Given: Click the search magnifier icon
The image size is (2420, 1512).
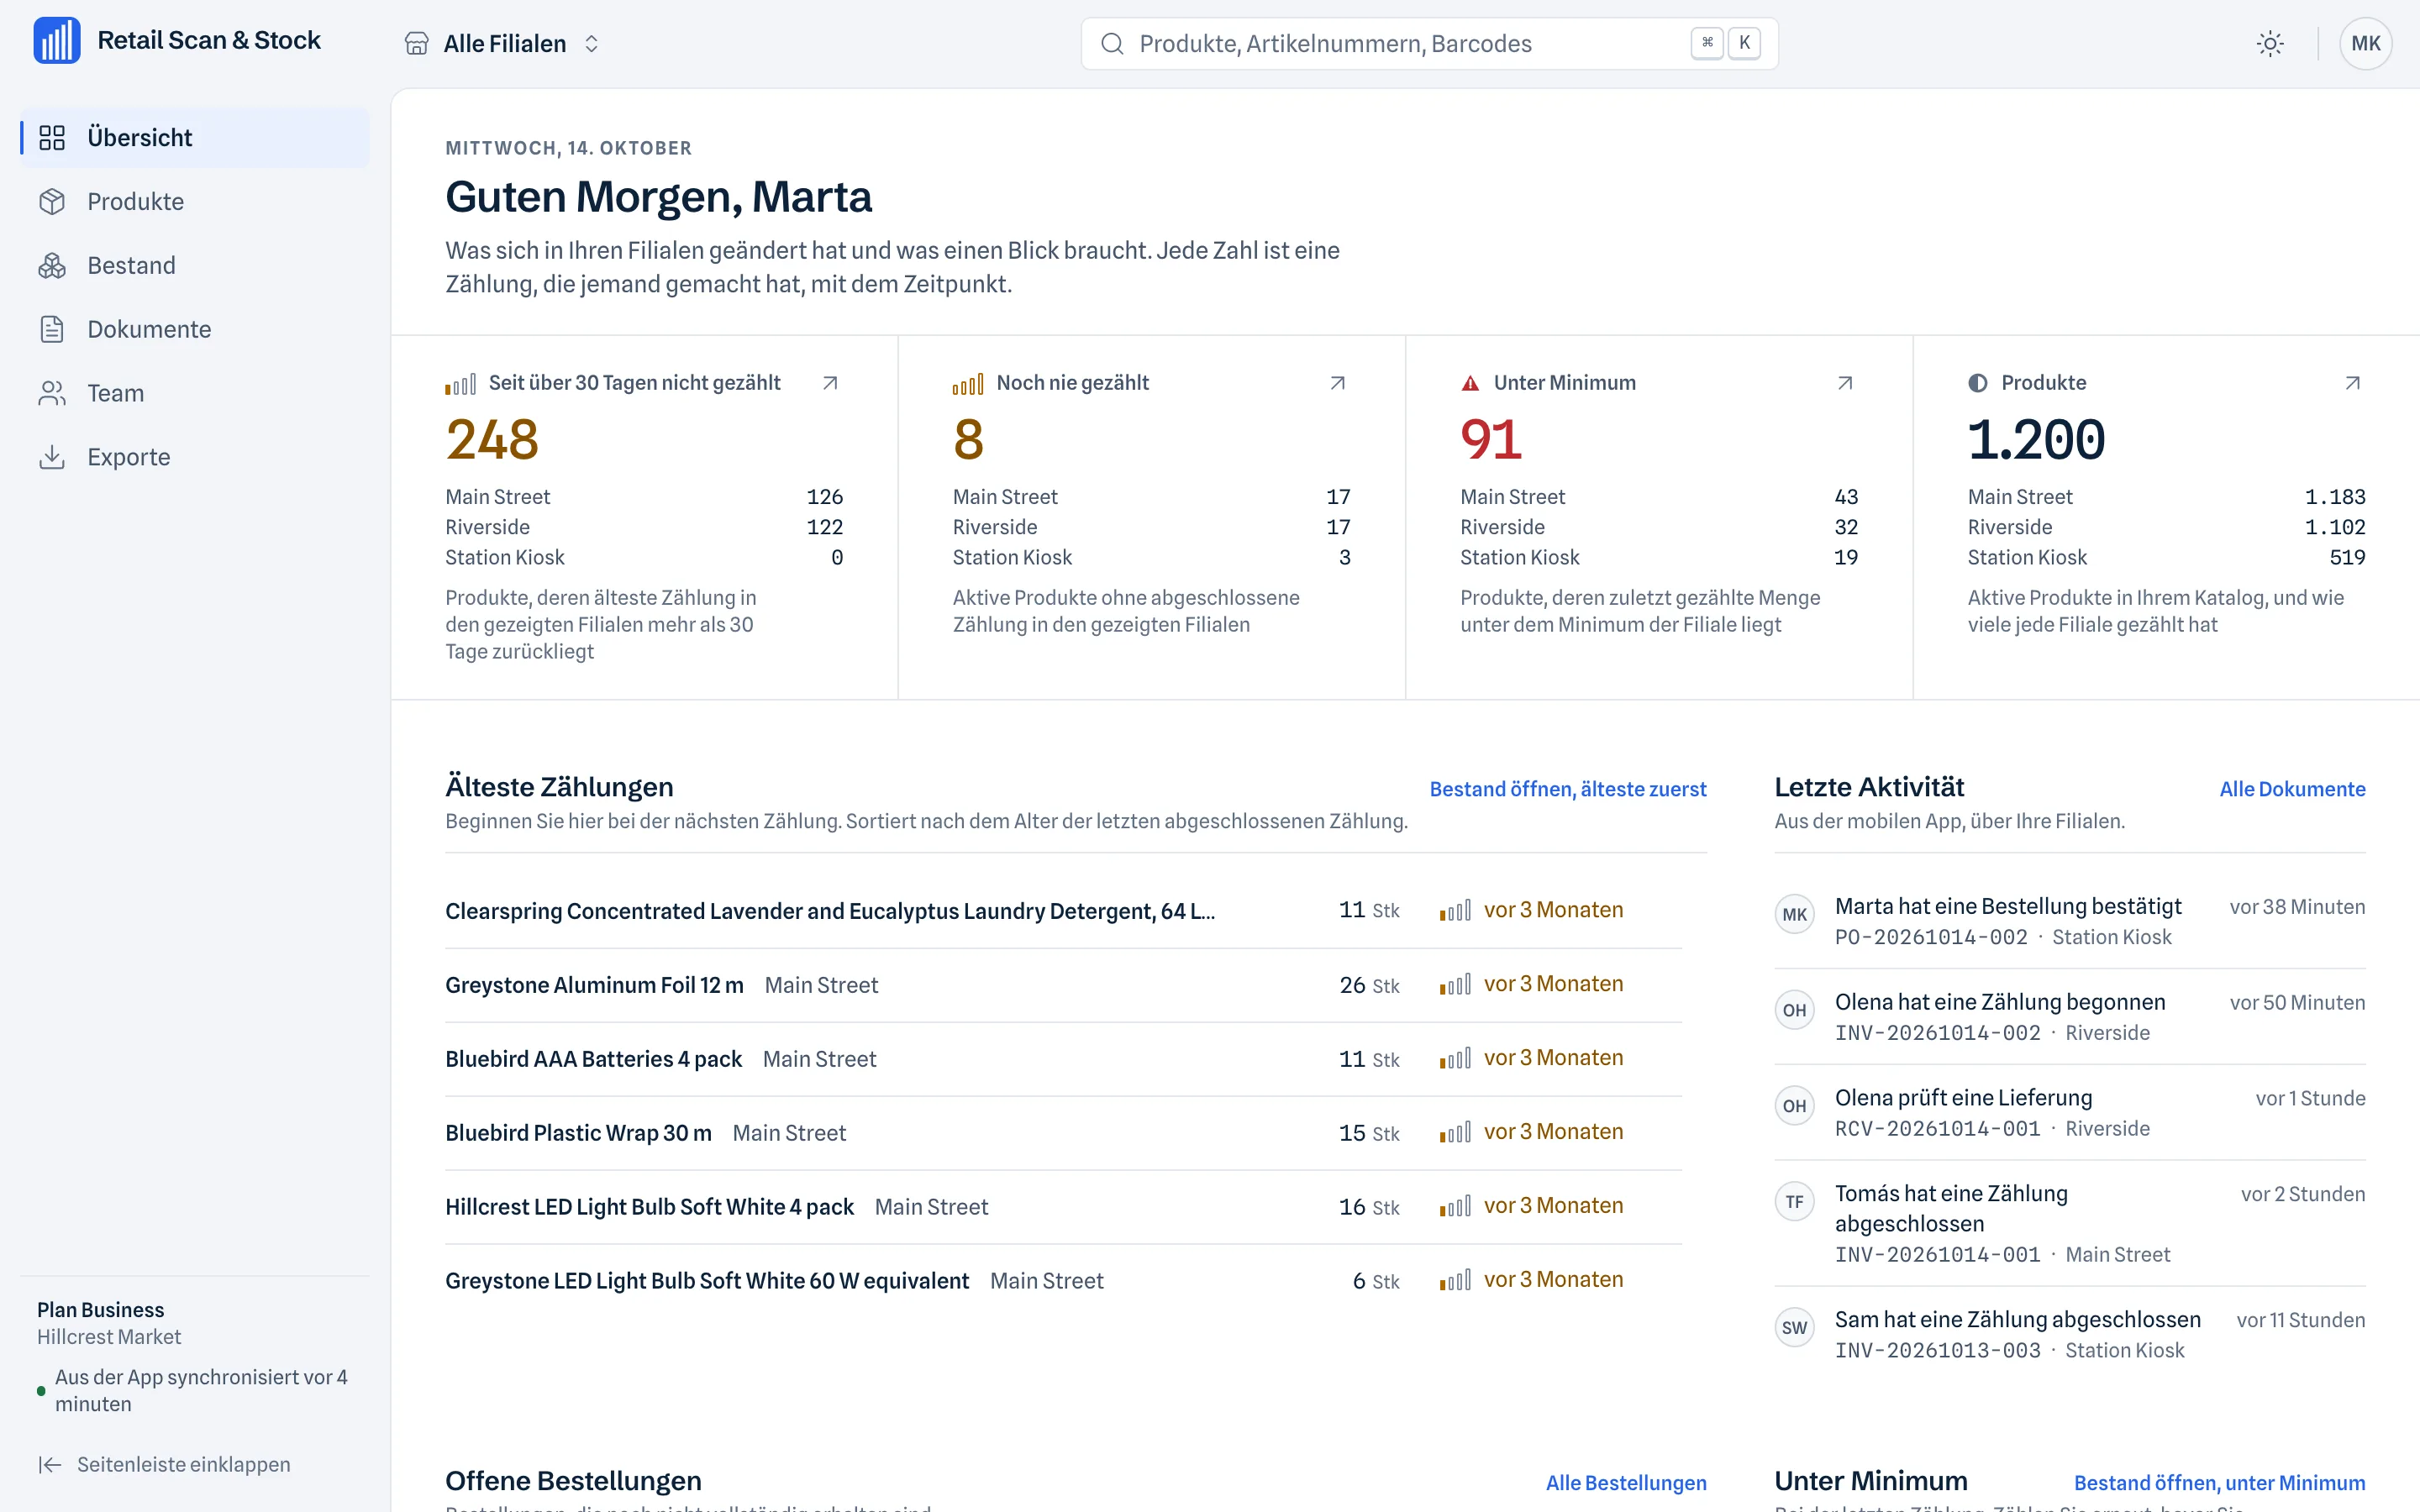Looking at the screenshot, I should click(x=1112, y=44).
